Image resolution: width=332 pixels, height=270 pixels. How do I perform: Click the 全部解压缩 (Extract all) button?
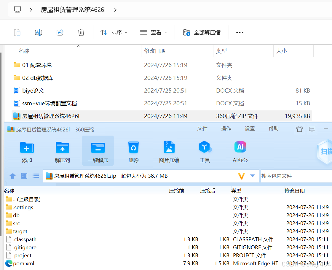tap(202, 32)
